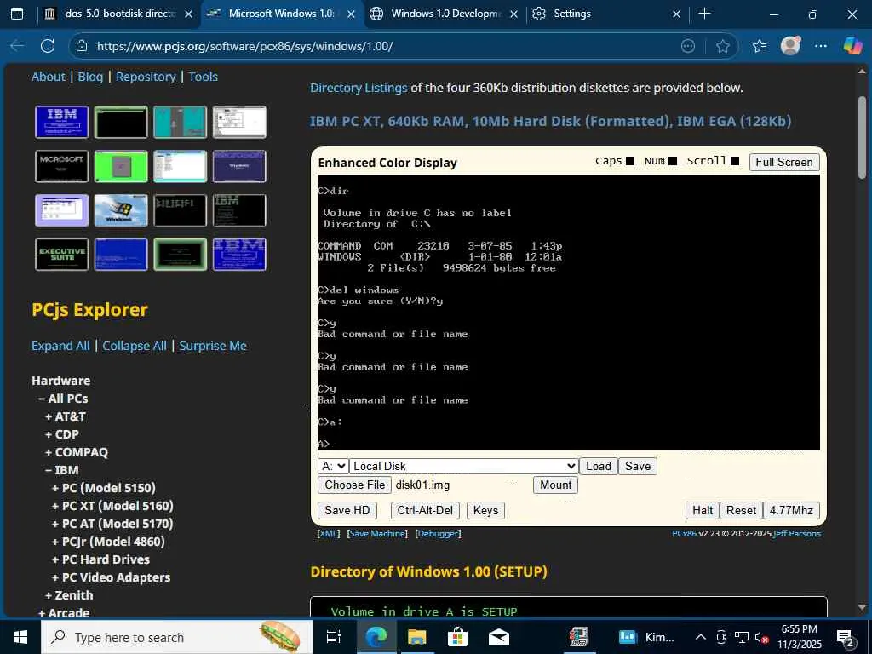The width and height of the screenshot is (872, 654).
Task: Click the browser back arrow
Action: coord(17,46)
